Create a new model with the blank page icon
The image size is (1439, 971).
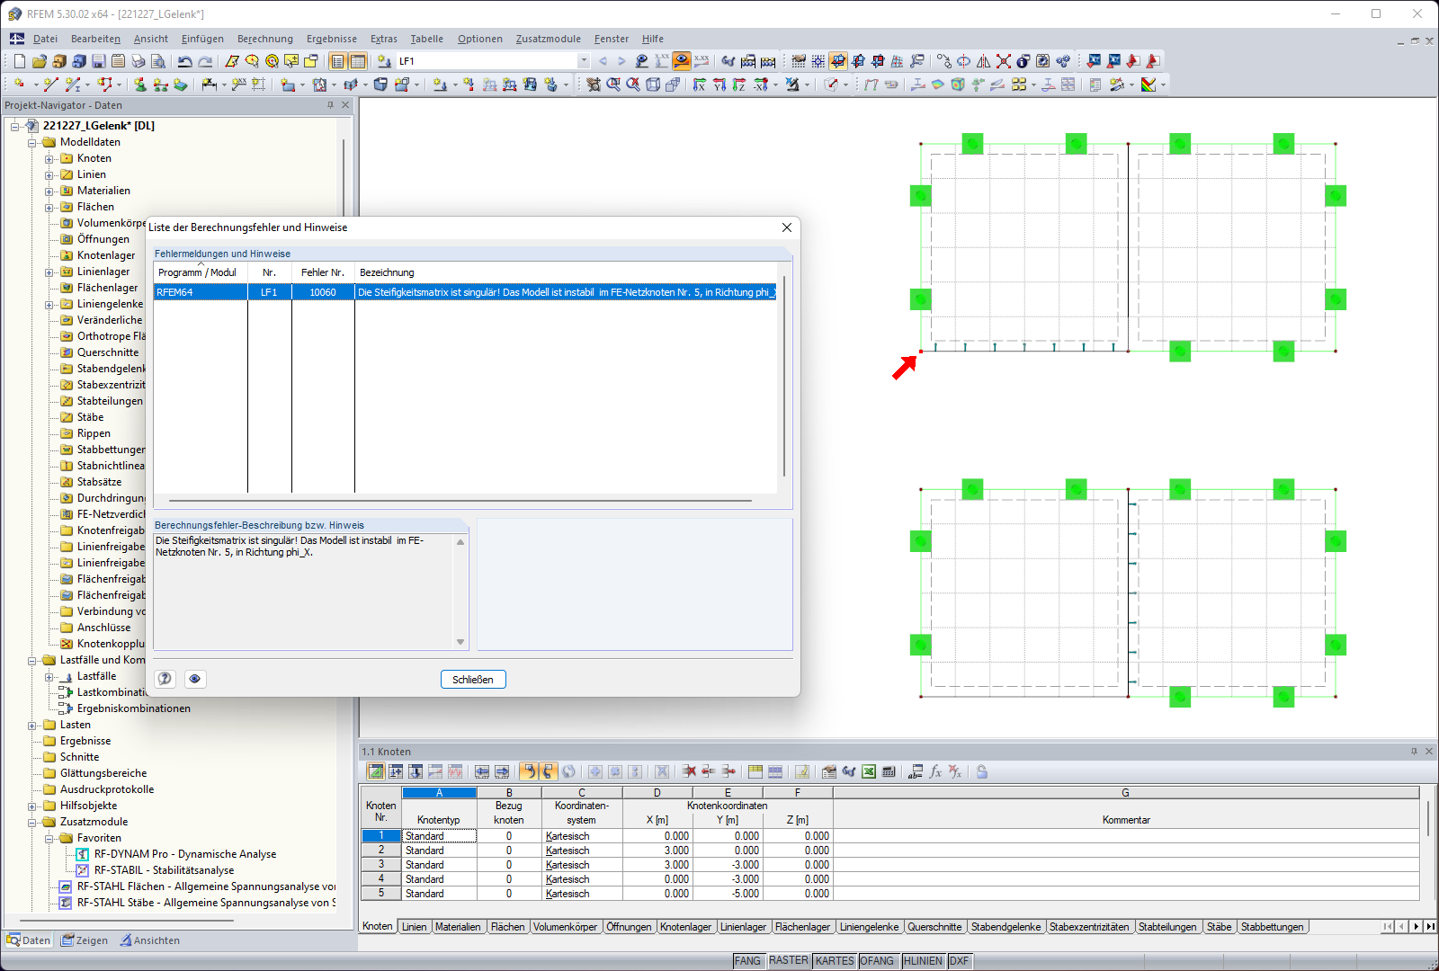(x=20, y=61)
